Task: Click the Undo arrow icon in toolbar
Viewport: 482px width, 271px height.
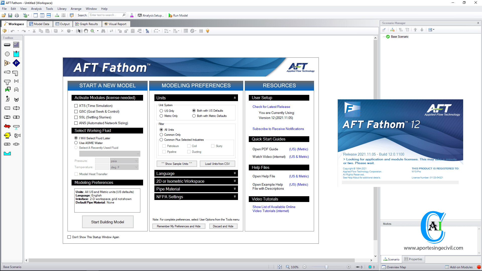Action: [x=13, y=30]
